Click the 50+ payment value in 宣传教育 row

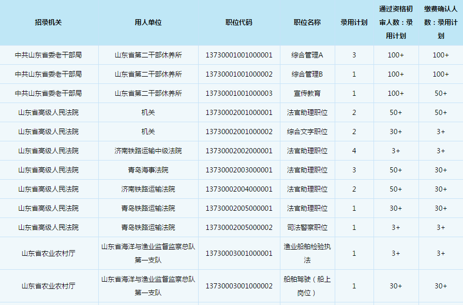441,93
